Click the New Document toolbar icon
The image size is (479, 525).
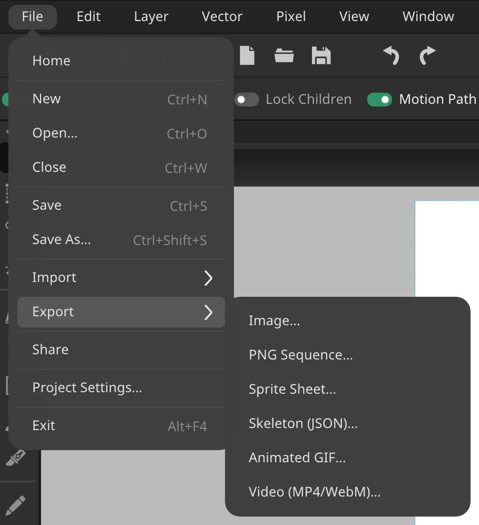point(247,55)
